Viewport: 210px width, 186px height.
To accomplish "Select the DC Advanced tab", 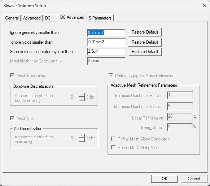I will click(x=72, y=17).
